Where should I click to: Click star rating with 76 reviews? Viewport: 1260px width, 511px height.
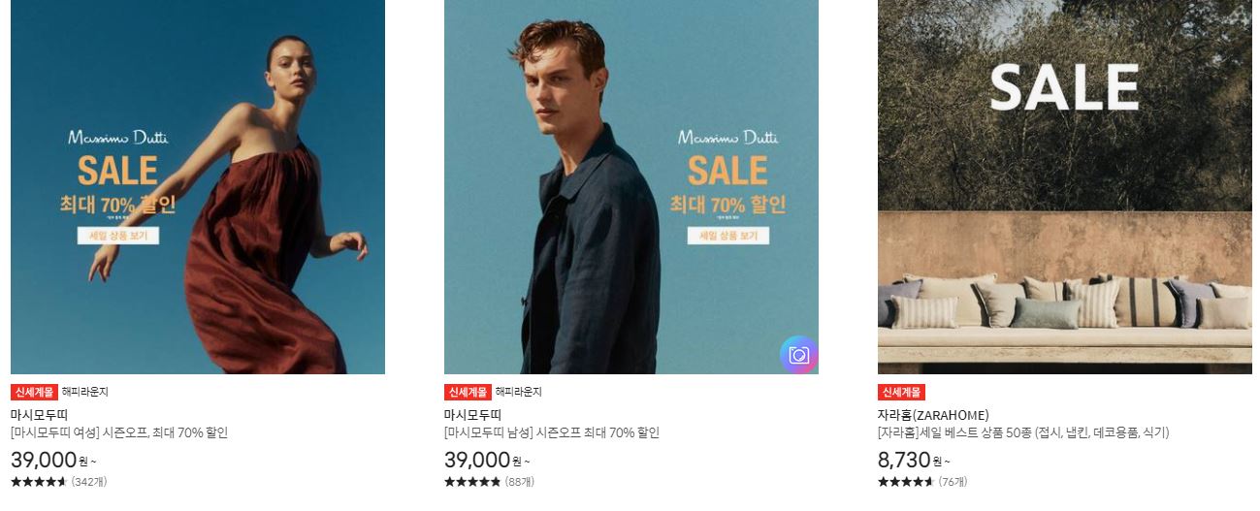pyautogui.click(x=922, y=482)
